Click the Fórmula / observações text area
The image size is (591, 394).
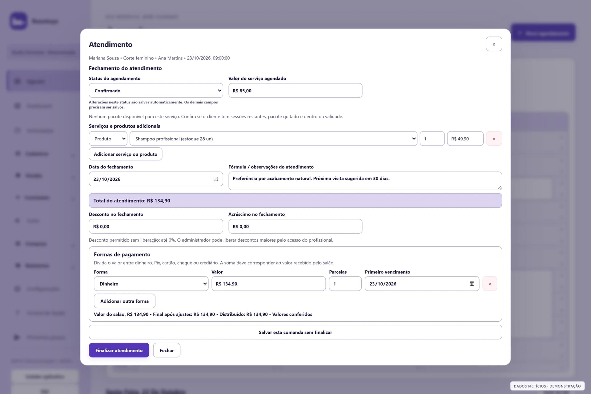[x=365, y=181]
